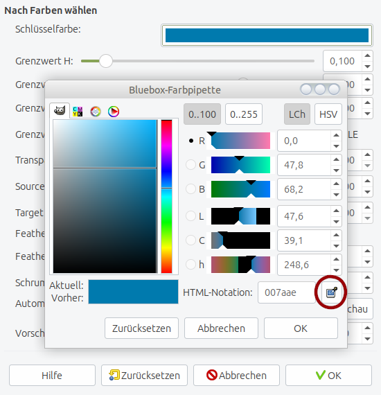
Task: Click the color picker eyedropper next to HTML-Notation
Action: point(331,292)
